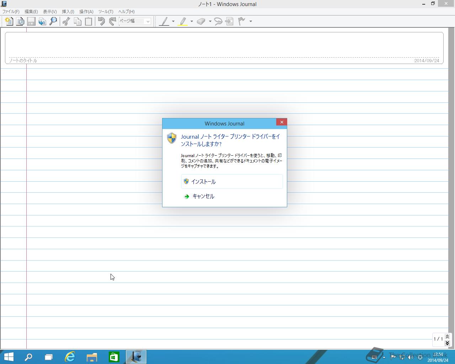Image resolution: width=455 pixels, height=364 pixels.
Task: Select the Eraser tool
Action: click(201, 21)
